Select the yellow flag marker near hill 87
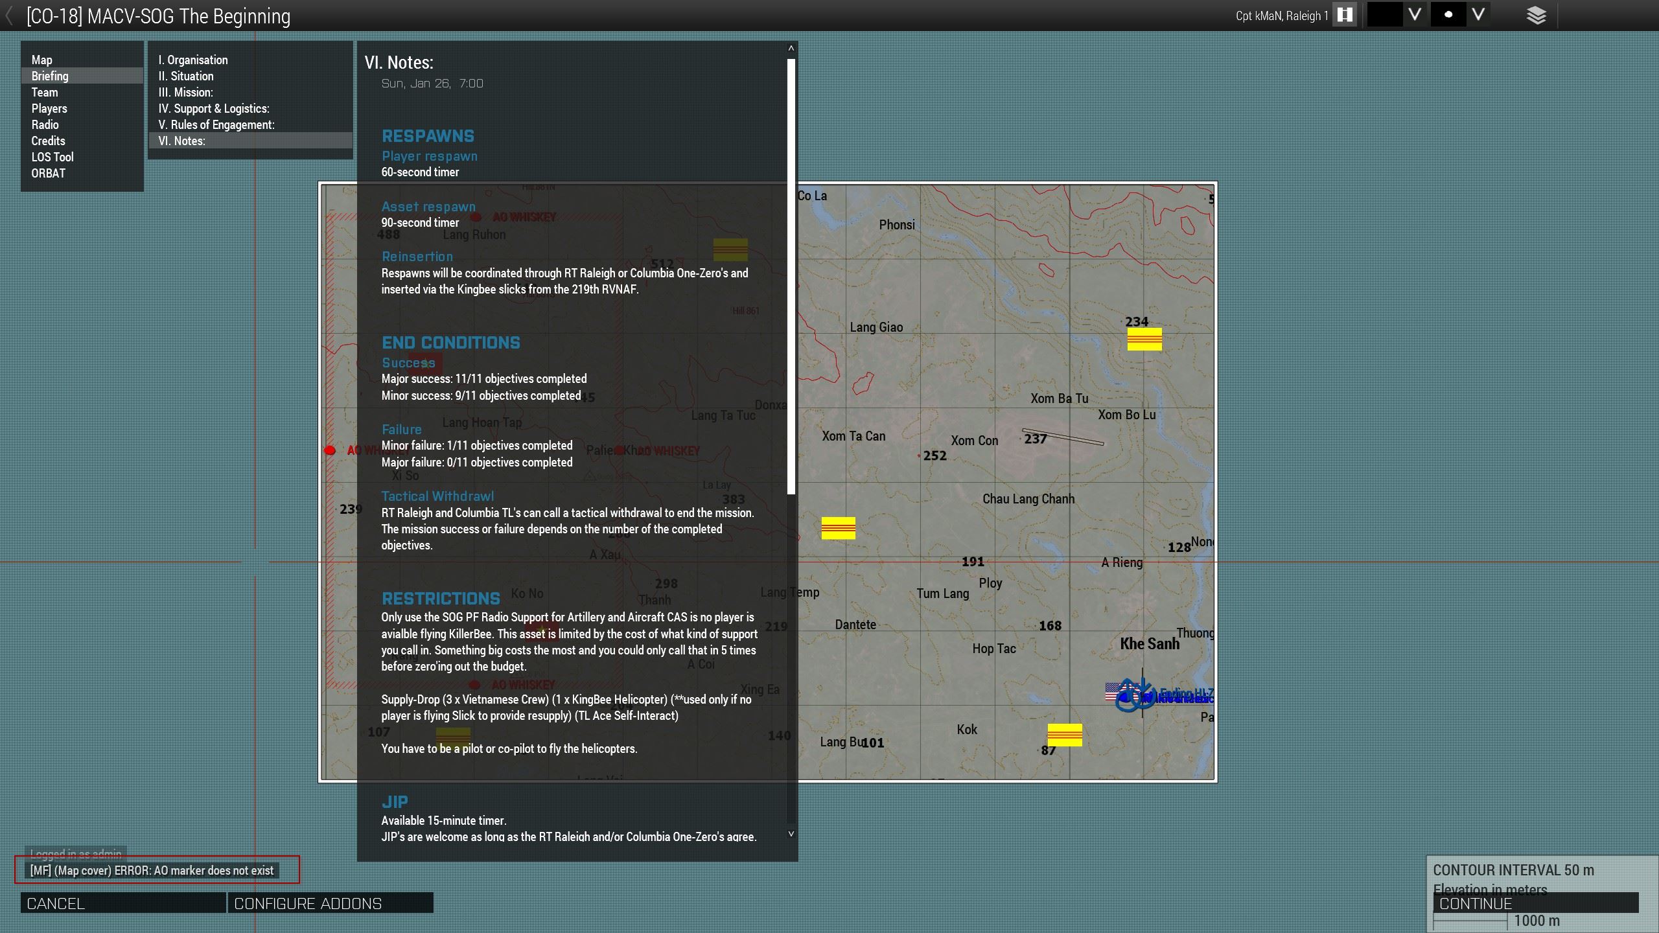 [1065, 735]
